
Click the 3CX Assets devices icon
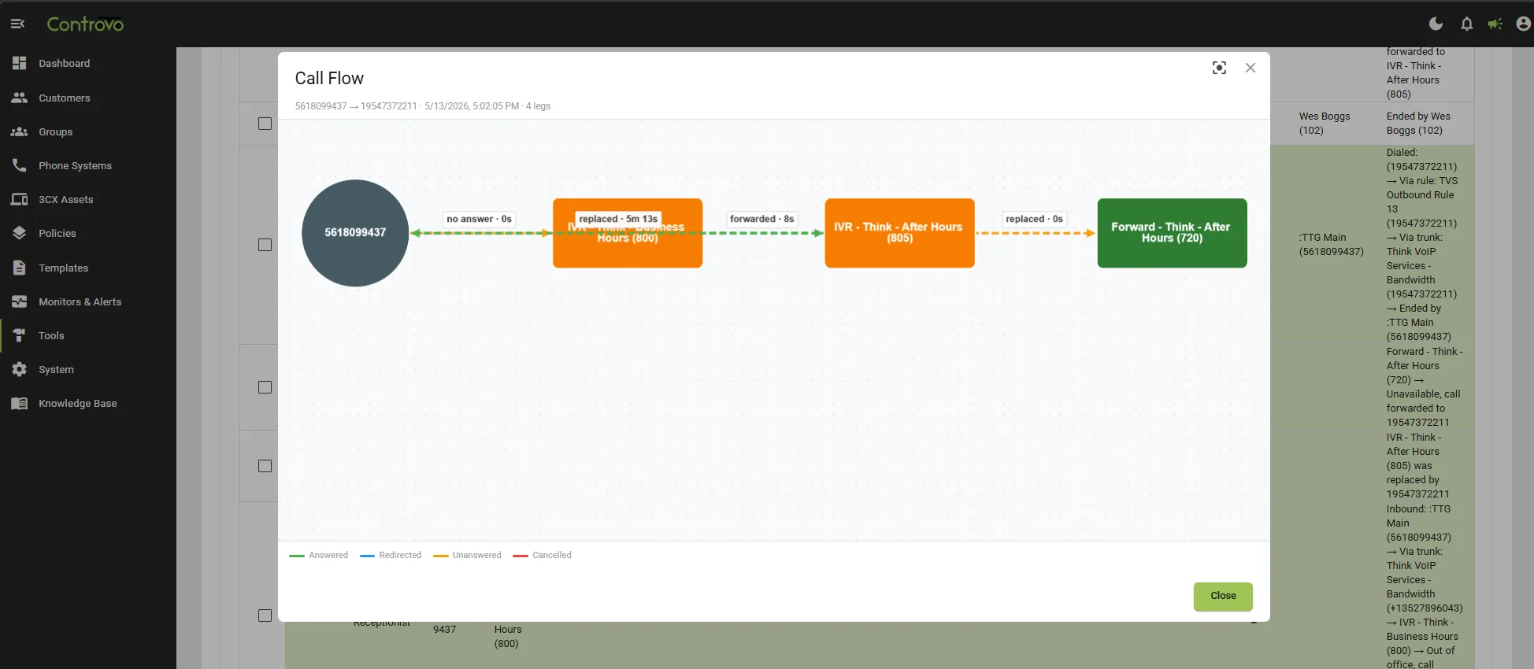[x=20, y=199]
